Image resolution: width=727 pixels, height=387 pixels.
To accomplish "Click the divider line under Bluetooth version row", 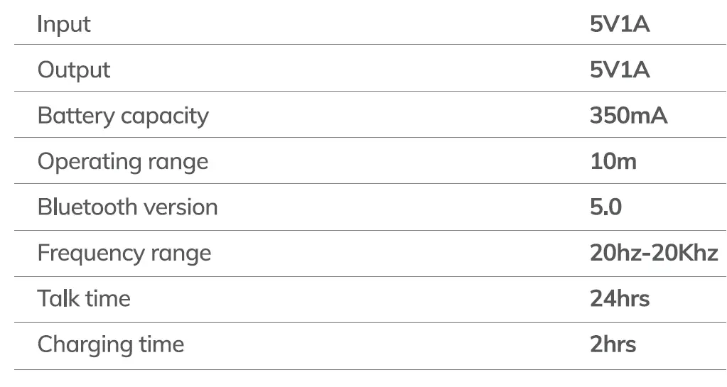I will (370, 230).
